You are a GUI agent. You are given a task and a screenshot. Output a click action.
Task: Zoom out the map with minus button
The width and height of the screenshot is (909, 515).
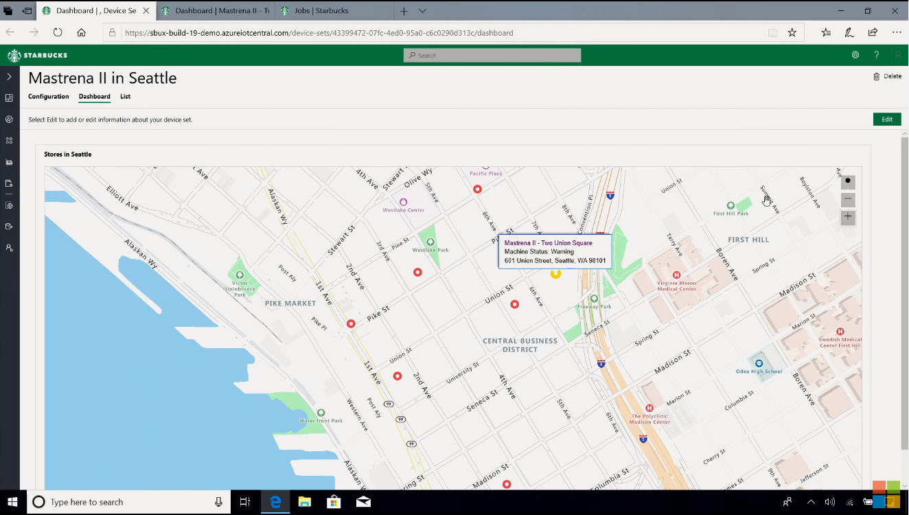(848, 200)
